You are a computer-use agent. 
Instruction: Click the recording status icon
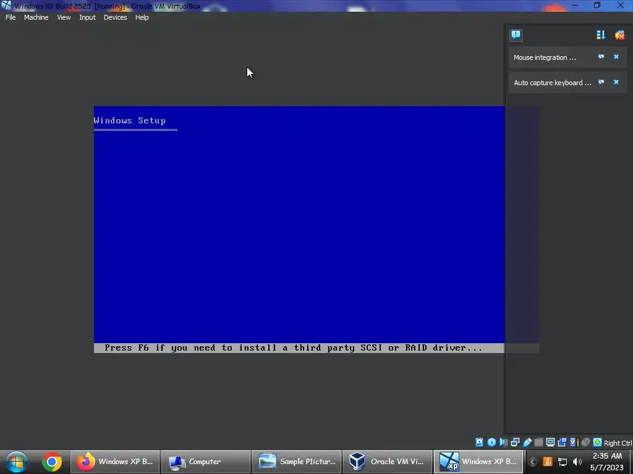(x=562, y=442)
